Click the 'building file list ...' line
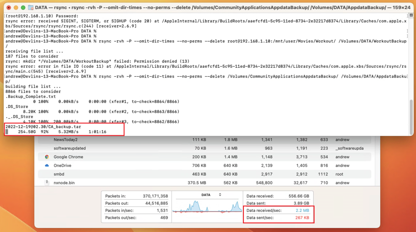 (33, 86)
